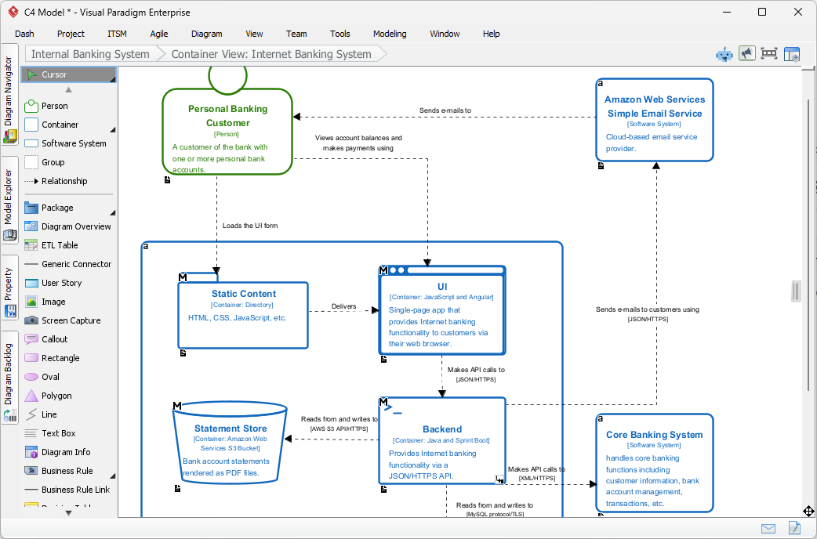The height and width of the screenshot is (539, 817).
Task: Click Container View: Internet Banking System breadcrumb
Action: coord(271,54)
